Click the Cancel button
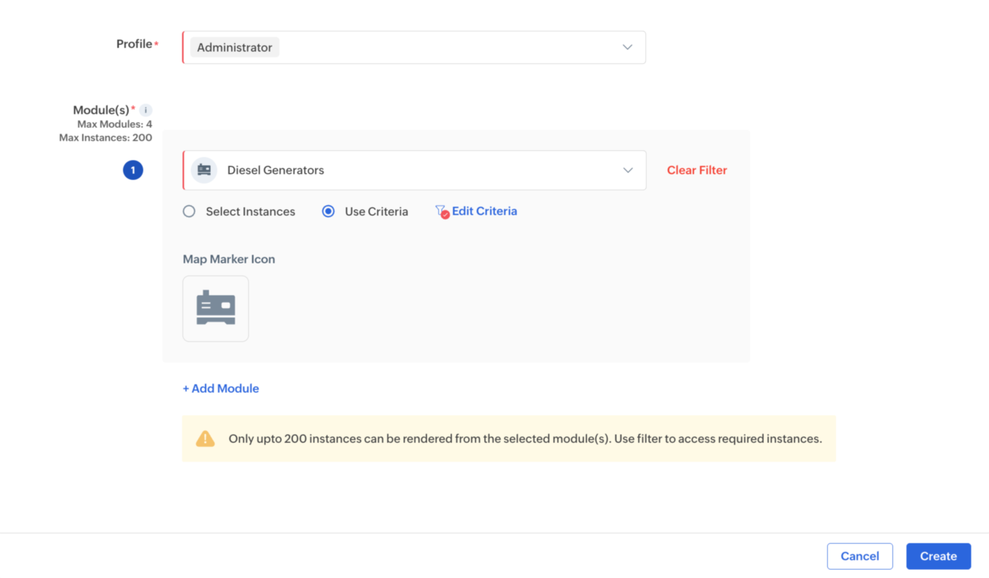The width and height of the screenshot is (989, 578). (x=860, y=556)
